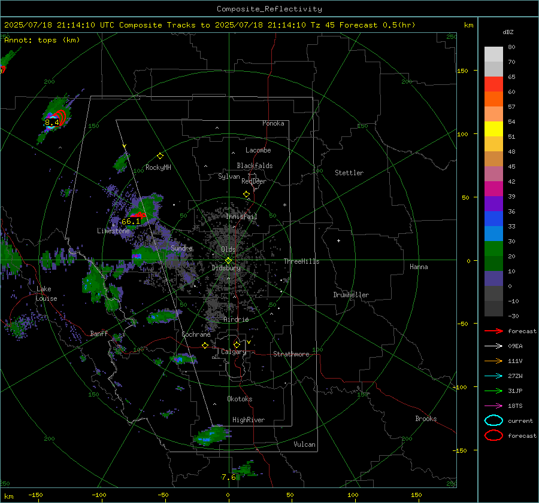Pick the bright red swatch in dBZ legend
The width and height of the screenshot is (539, 503).
[x=493, y=84]
